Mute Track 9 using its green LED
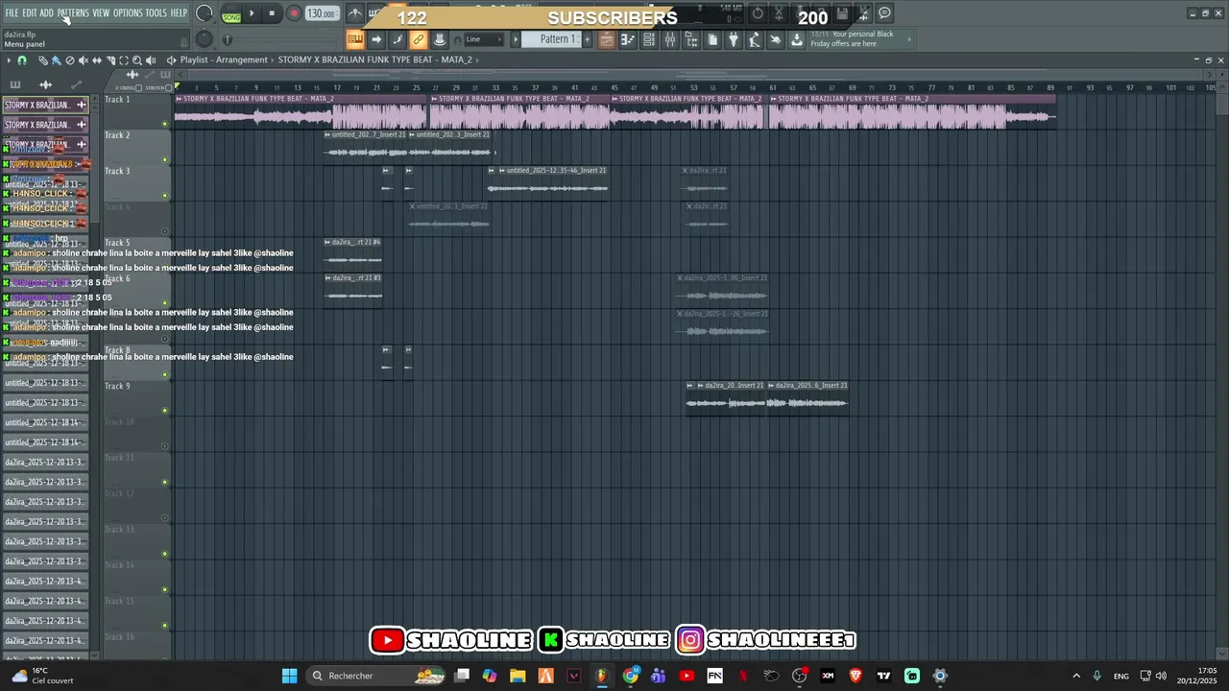 (x=165, y=411)
